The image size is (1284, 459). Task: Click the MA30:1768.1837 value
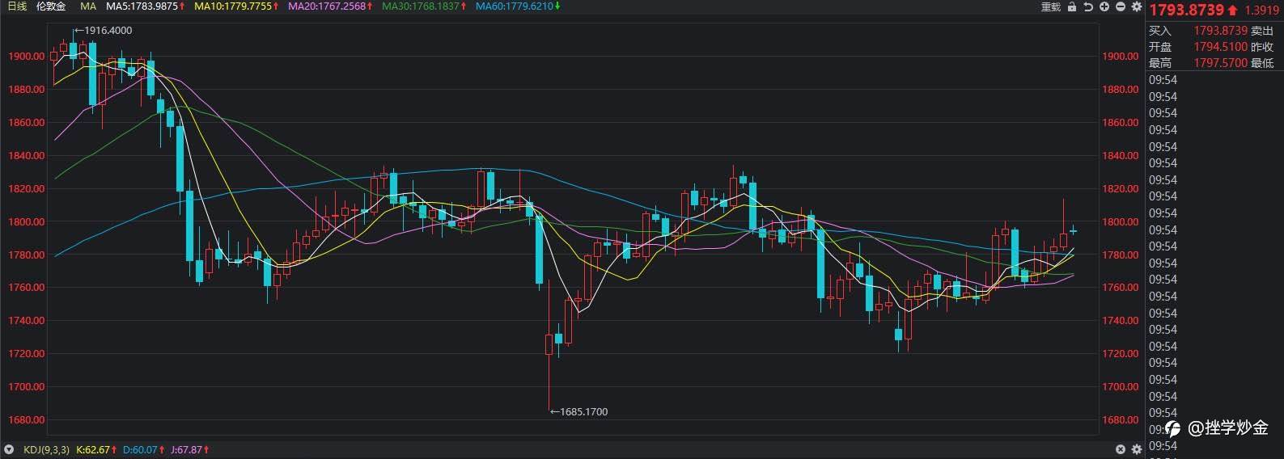coord(421,6)
